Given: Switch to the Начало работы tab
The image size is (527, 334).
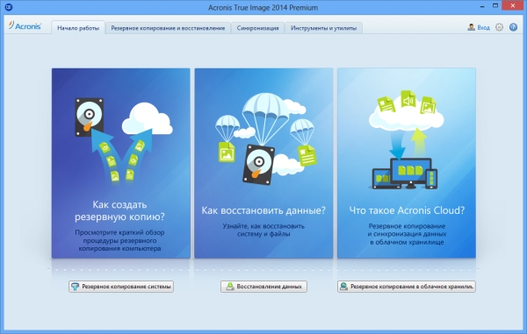Looking at the screenshot, I should (x=78, y=28).
